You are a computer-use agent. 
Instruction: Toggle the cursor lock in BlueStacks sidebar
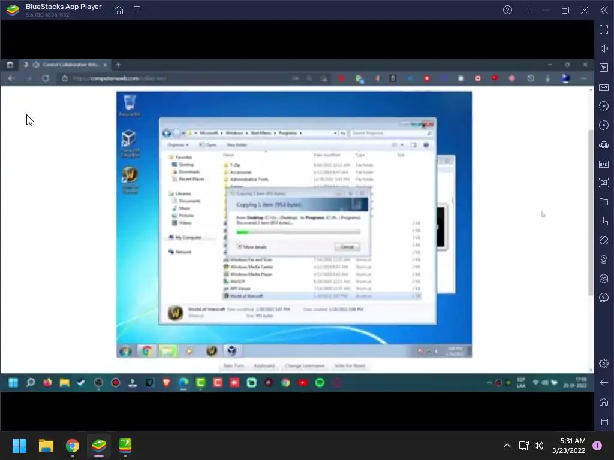(604, 68)
